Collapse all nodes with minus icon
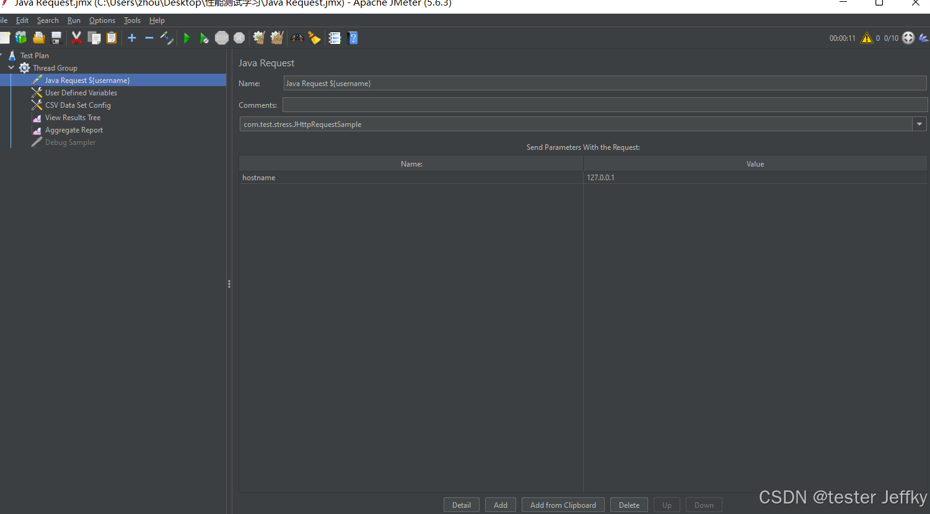 click(x=149, y=38)
